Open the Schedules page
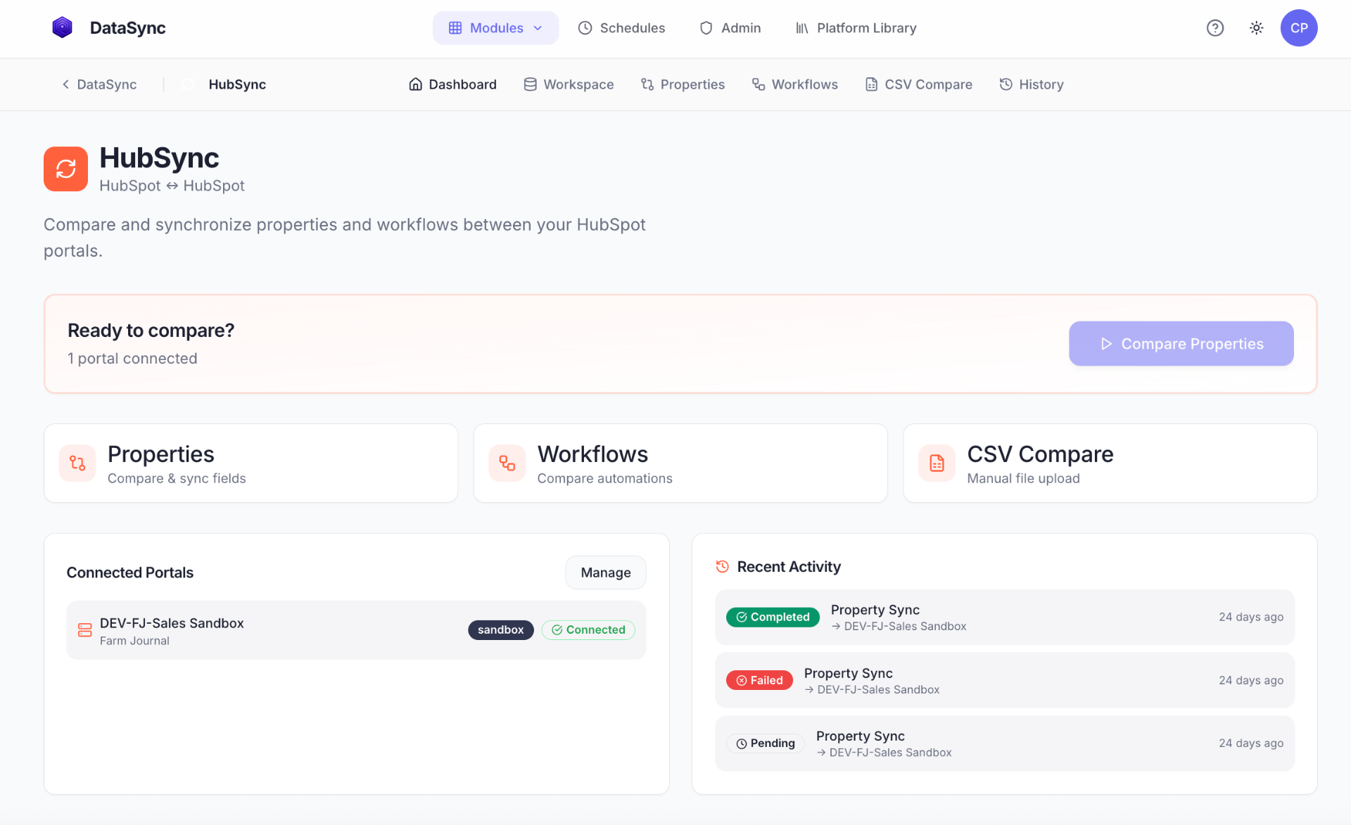 [x=621, y=28]
